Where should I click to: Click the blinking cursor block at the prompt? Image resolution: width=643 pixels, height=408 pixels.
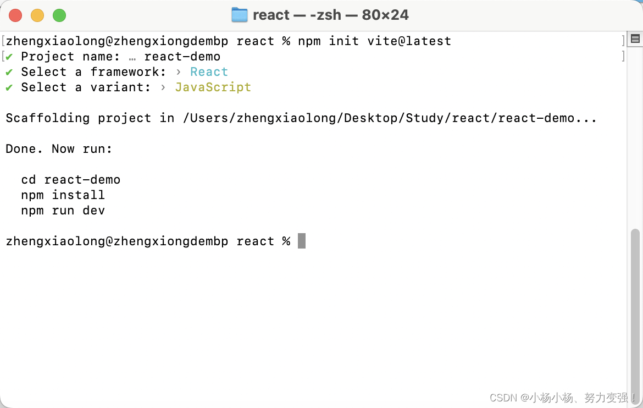click(301, 241)
